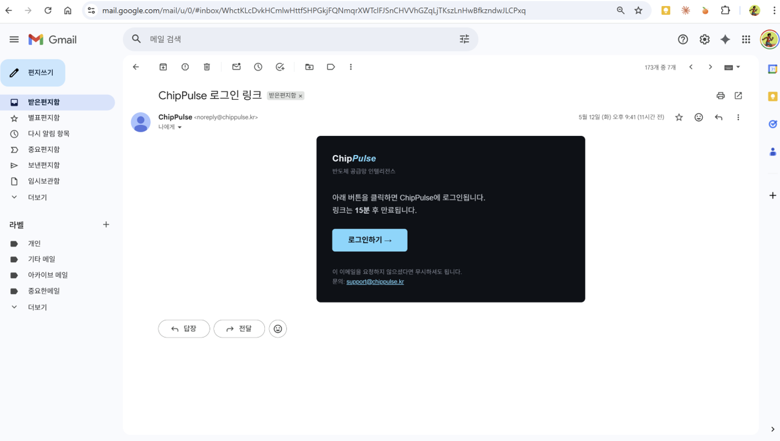Open Keep side panel icon
Image resolution: width=780 pixels, height=441 pixels.
773,97
